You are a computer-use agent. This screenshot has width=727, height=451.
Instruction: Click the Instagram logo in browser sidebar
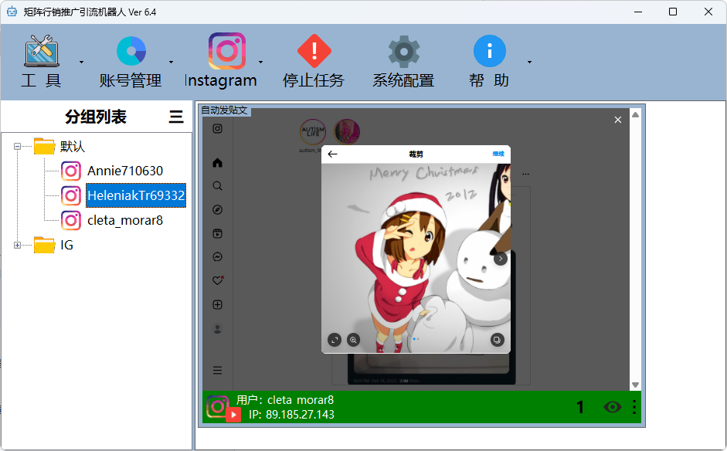click(x=217, y=129)
